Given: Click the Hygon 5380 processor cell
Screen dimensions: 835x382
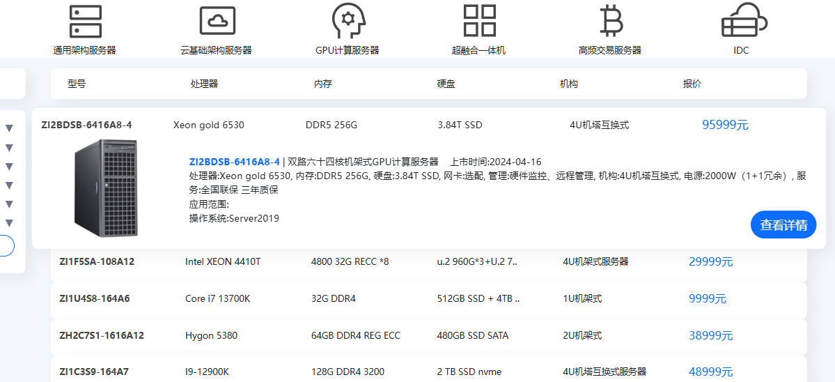Looking at the screenshot, I should click(212, 336).
